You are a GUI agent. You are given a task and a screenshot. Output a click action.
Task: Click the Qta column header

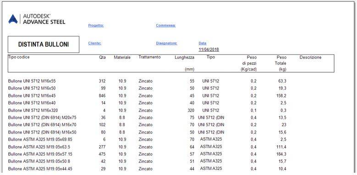coord(103,58)
